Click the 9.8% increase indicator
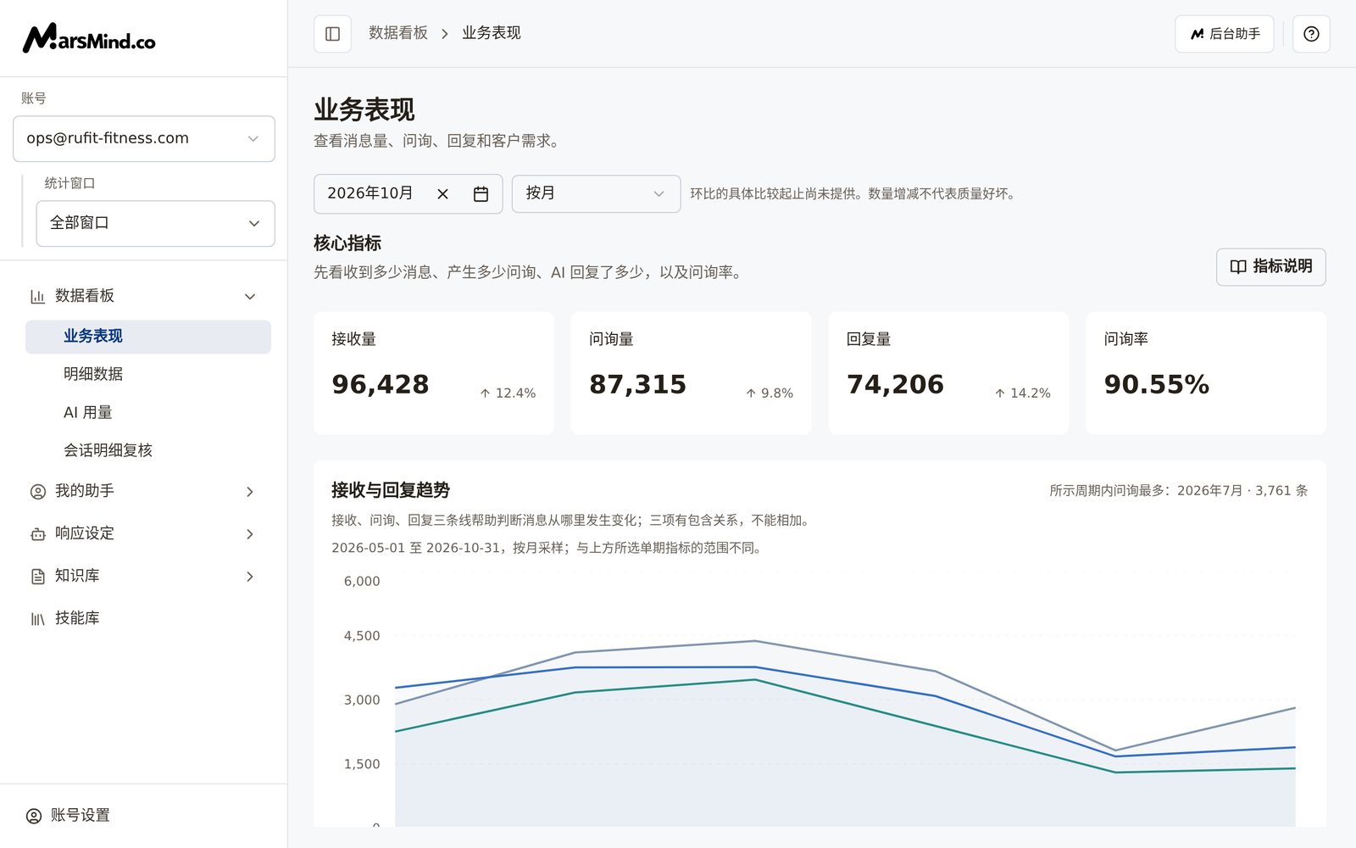Viewport: 1356px width, 848px height. 770,393
